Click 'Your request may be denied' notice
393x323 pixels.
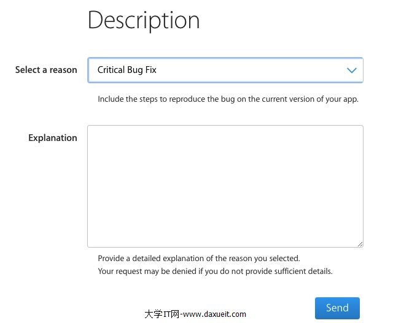click(x=215, y=271)
